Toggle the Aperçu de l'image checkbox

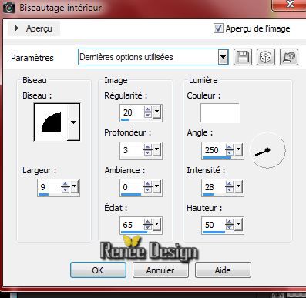[218, 28]
